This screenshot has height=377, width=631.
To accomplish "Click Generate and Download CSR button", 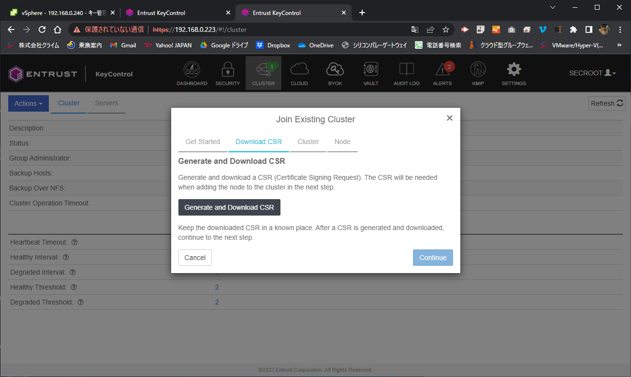I will (x=229, y=207).
